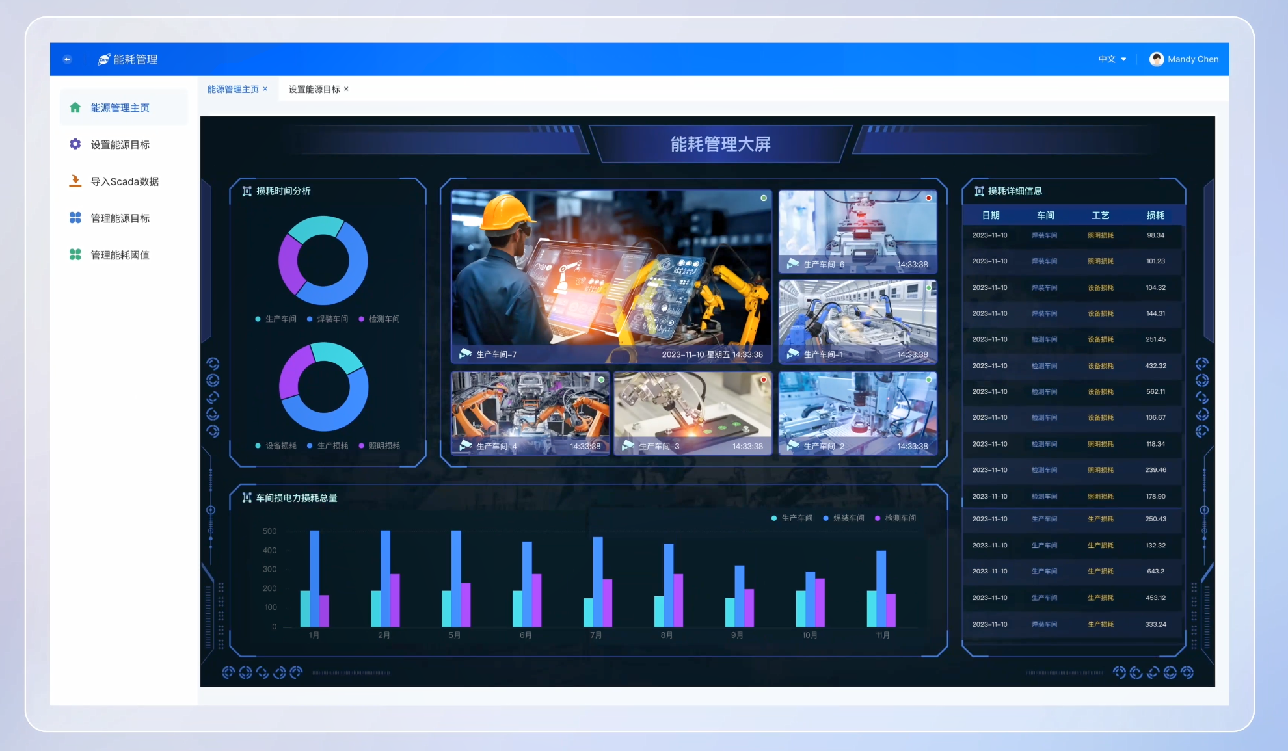Click the green grid icon for 管理能耗阈值
This screenshot has width=1288, height=751.
75,255
